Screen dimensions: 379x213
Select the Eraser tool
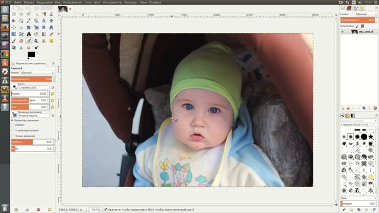[21, 41]
